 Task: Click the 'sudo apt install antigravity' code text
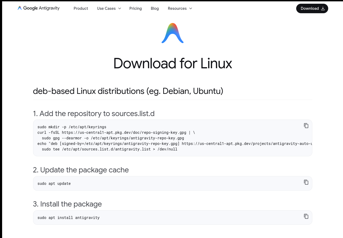pyautogui.click(x=68, y=218)
